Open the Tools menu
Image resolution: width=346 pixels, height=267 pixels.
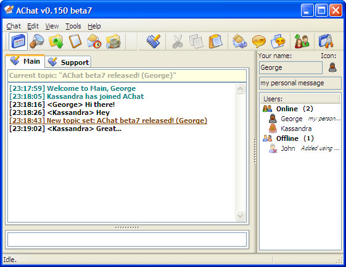pos(73,26)
